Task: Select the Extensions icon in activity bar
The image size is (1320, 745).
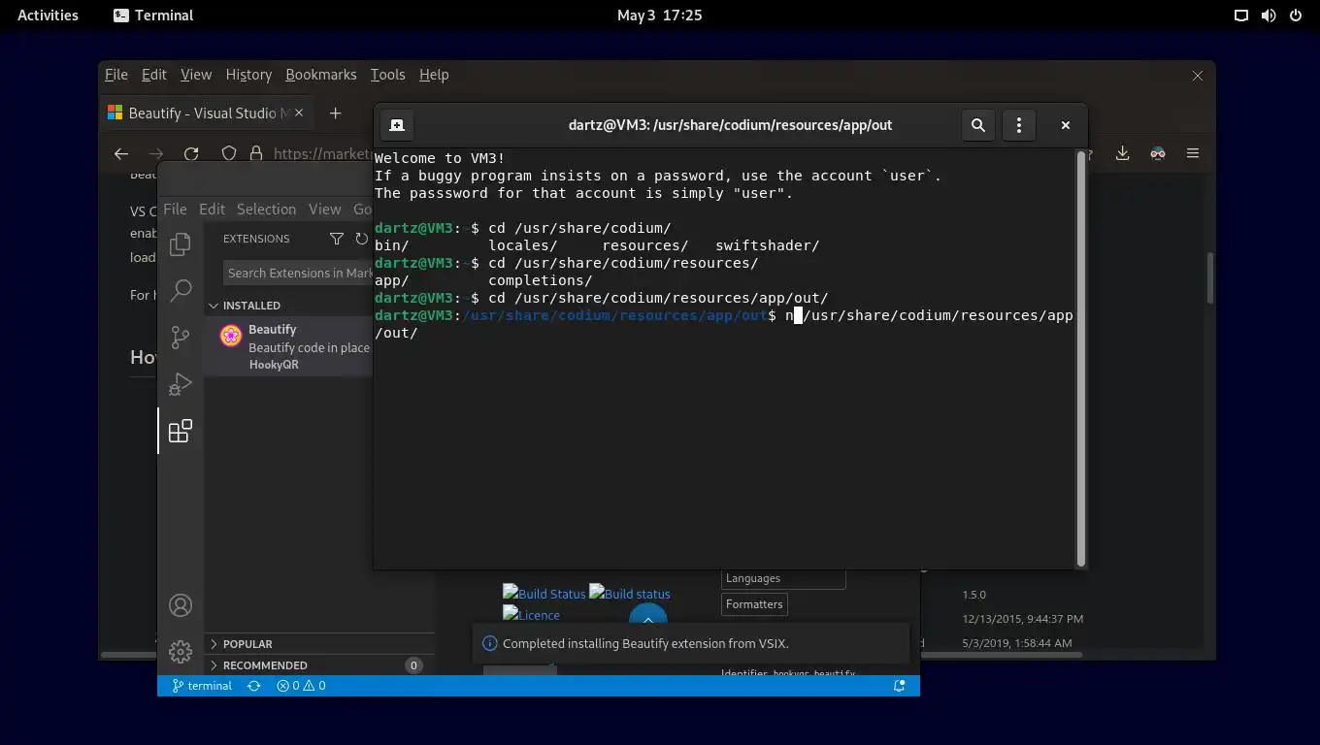Action: pos(181,431)
